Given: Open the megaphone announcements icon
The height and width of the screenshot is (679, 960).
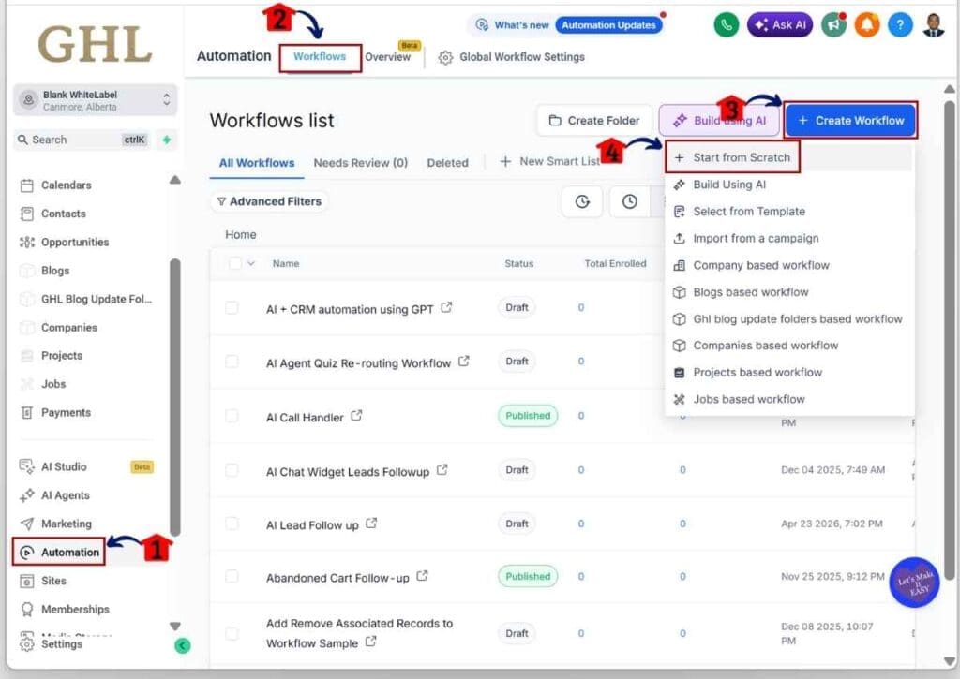Looking at the screenshot, I should click(x=833, y=25).
